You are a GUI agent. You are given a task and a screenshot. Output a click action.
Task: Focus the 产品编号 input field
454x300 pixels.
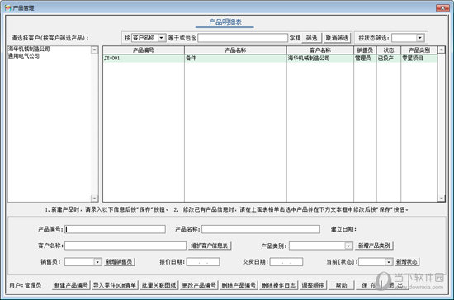point(115,229)
